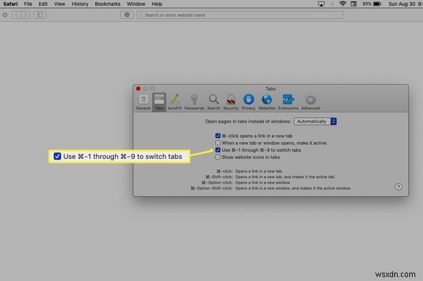Viewport: 423px width, 281px height.
Task: Open the Advanced preferences pane
Action: point(310,102)
